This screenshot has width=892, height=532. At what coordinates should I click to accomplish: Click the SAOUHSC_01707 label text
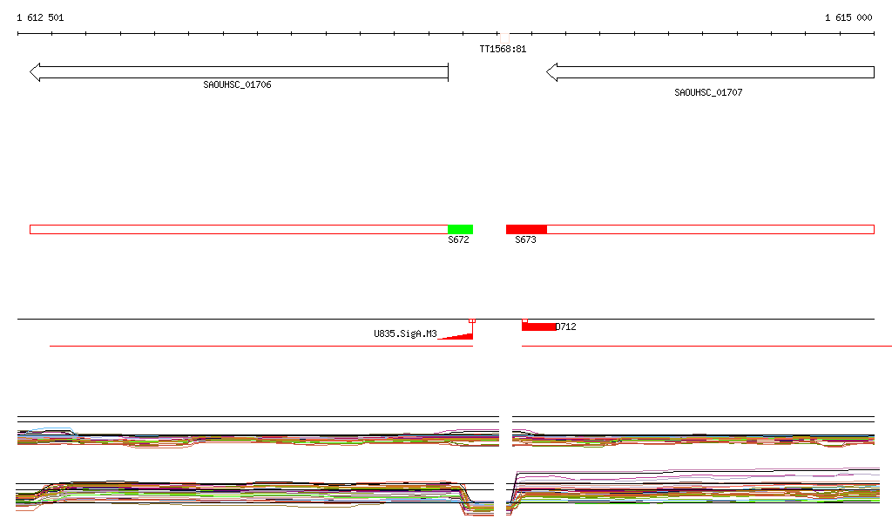click(x=708, y=92)
